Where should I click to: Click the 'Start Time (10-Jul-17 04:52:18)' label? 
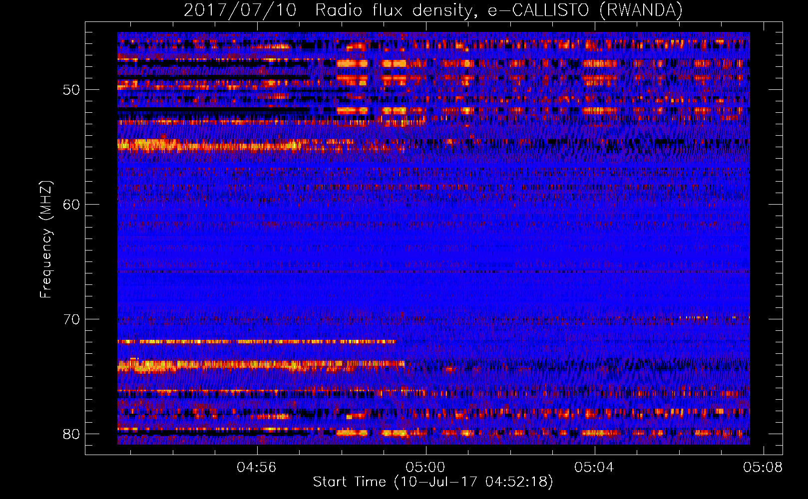coord(433,482)
